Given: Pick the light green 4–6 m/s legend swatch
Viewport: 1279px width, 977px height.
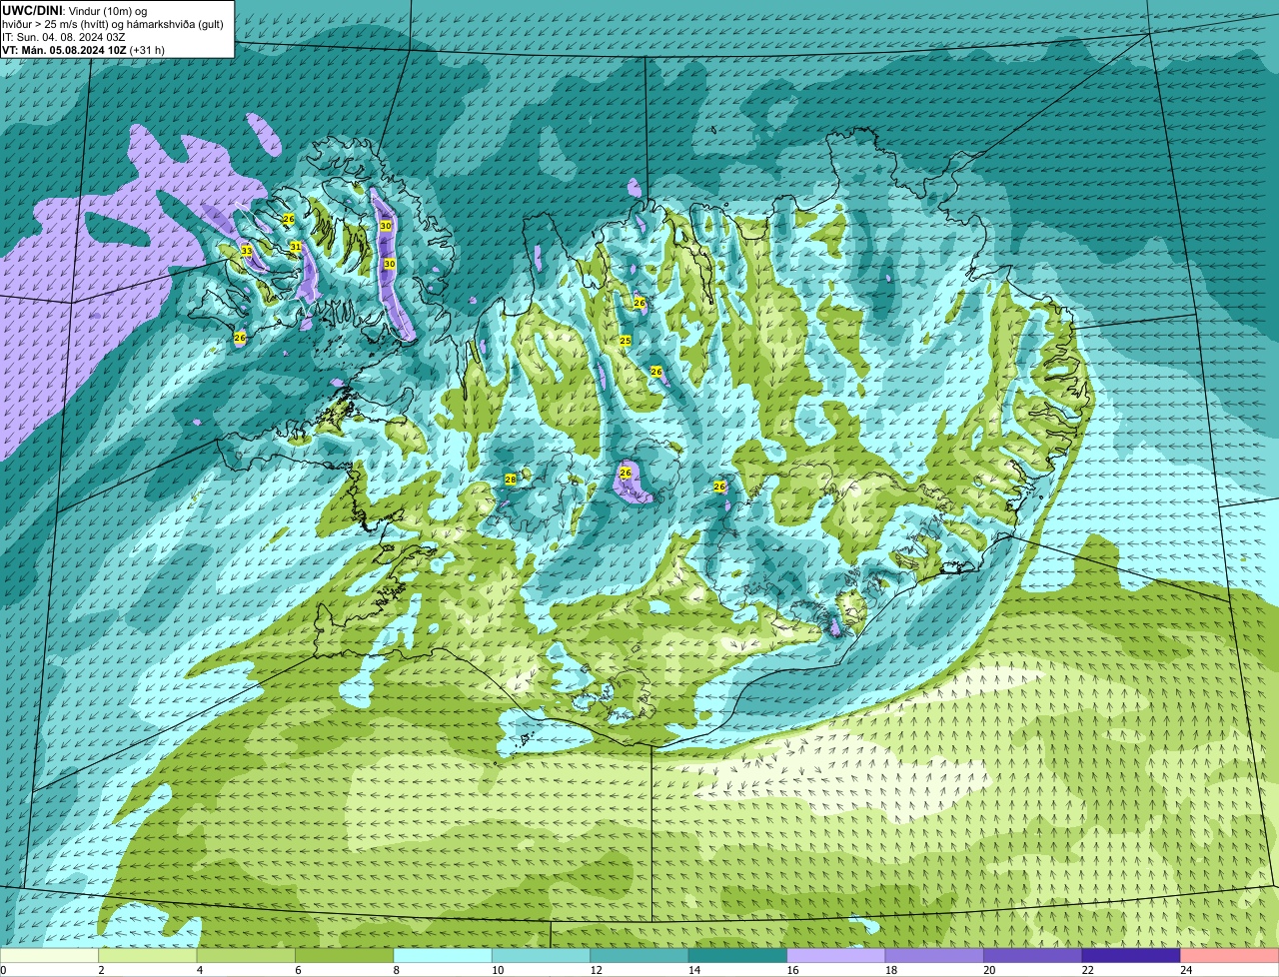Looking at the screenshot, I should pos(247,956).
